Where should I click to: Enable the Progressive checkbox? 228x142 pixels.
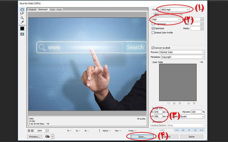click(x=153, y=24)
